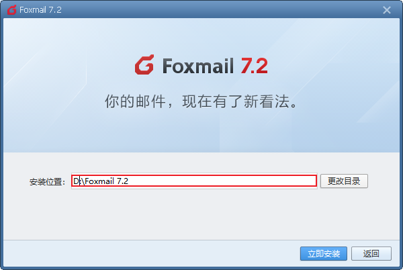Screen dimensions: 403x270
Task: Start installation with 立即安装 button
Action: pyautogui.click(x=324, y=254)
